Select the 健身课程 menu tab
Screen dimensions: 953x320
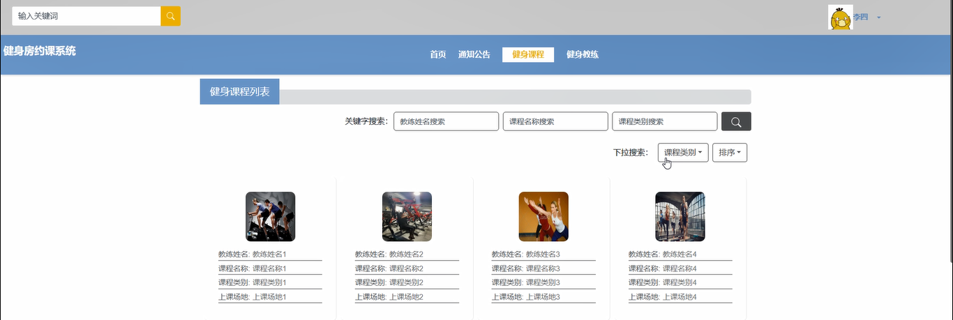pyautogui.click(x=528, y=54)
